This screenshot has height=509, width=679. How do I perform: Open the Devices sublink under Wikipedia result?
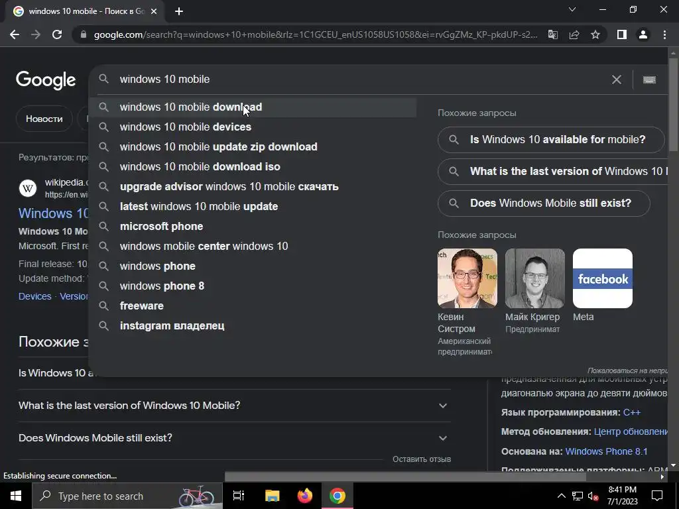click(x=34, y=296)
